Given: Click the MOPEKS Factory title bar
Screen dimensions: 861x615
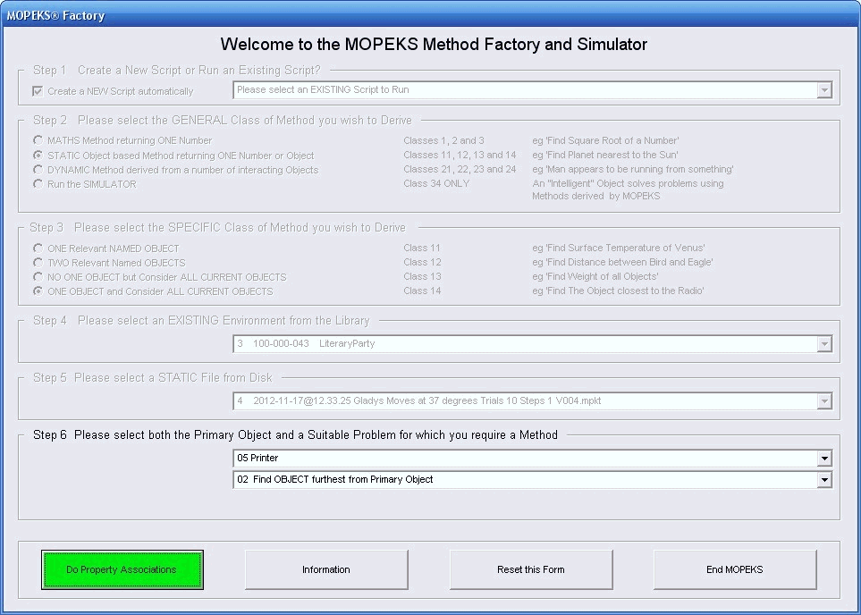Looking at the screenshot, I should point(431,15).
